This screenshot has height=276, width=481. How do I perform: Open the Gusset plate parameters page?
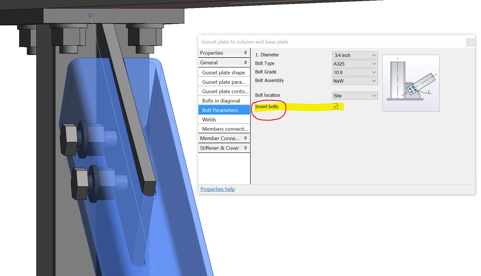tap(224, 82)
